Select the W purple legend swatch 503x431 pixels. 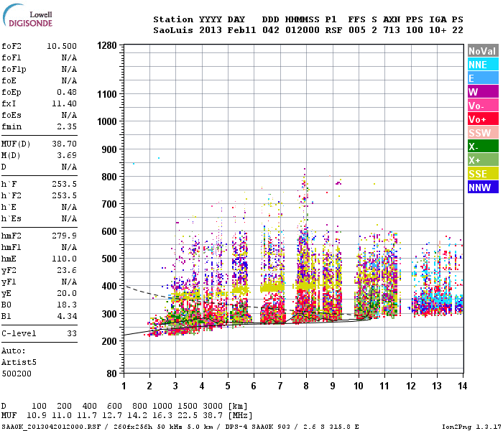483,92
